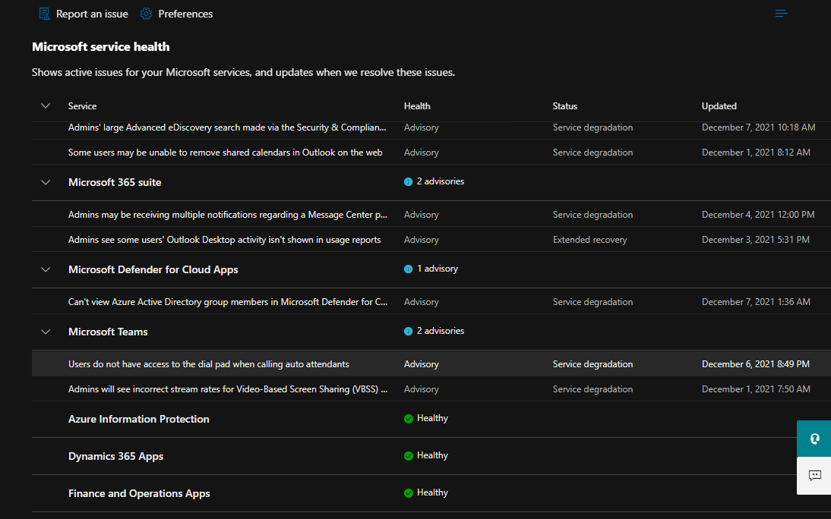Click the Updated column header
The image size is (831, 519).
click(x=719, y=106)
